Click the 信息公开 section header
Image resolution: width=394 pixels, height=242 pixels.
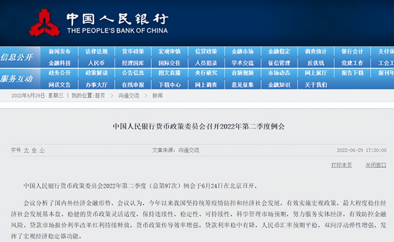pos(17,57)
